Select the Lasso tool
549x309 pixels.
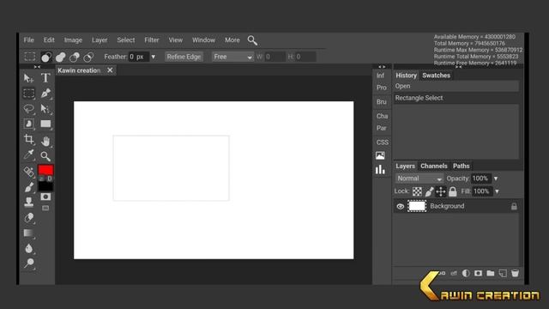point(28,109)
